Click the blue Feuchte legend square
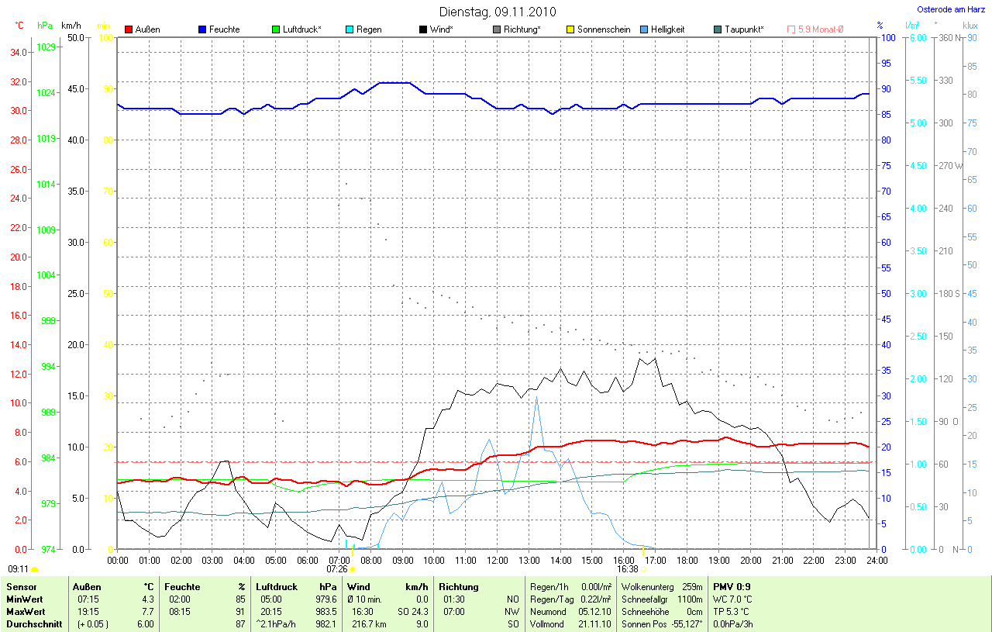Viewport: 992px width, 632px height. 202,29
